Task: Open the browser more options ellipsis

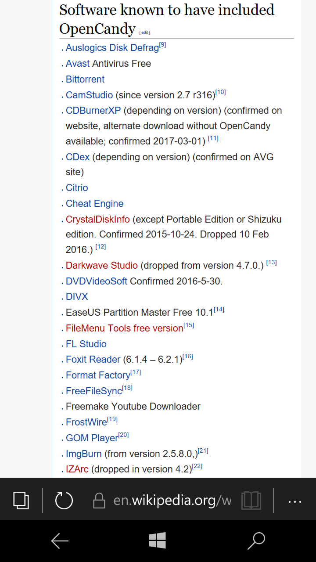Action: 294,501
